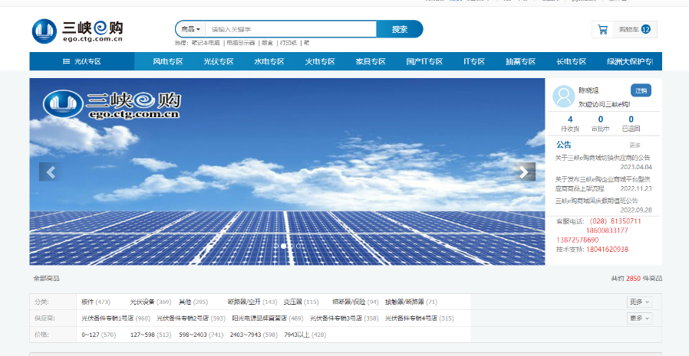Filter by category 接触器/断路器 (71)
689x356 pixels.
pyautogui.click(x=411, y=302)
